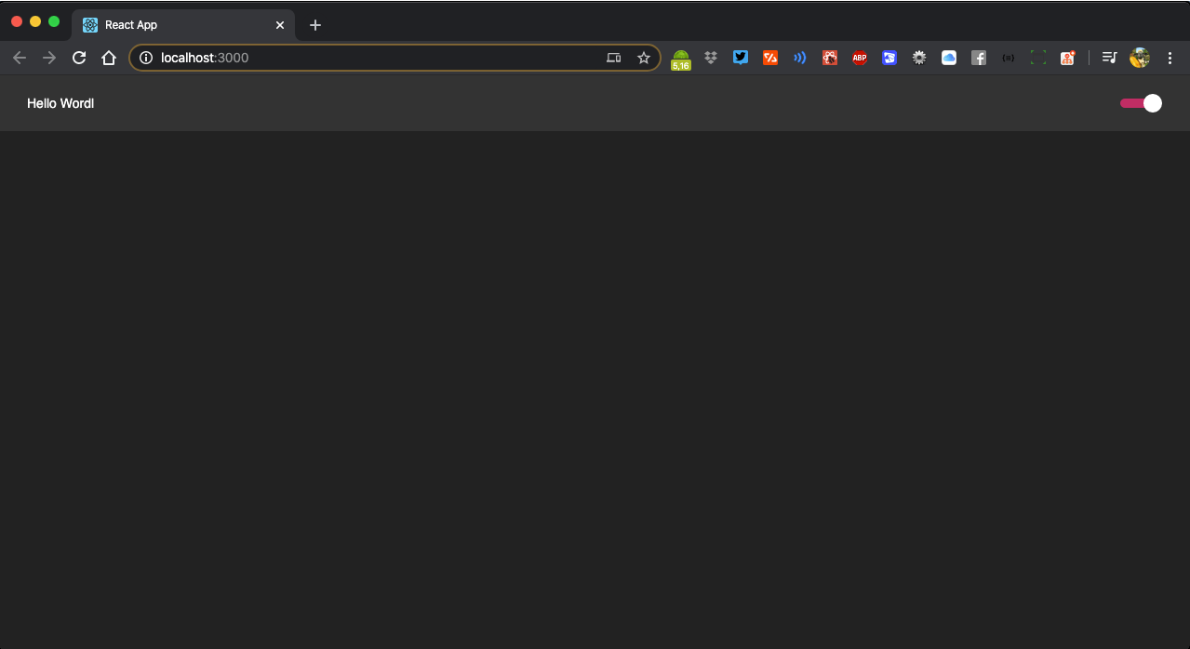Open the gear cog extension
Screen dimensions: 1190x649
coord(919,58)
